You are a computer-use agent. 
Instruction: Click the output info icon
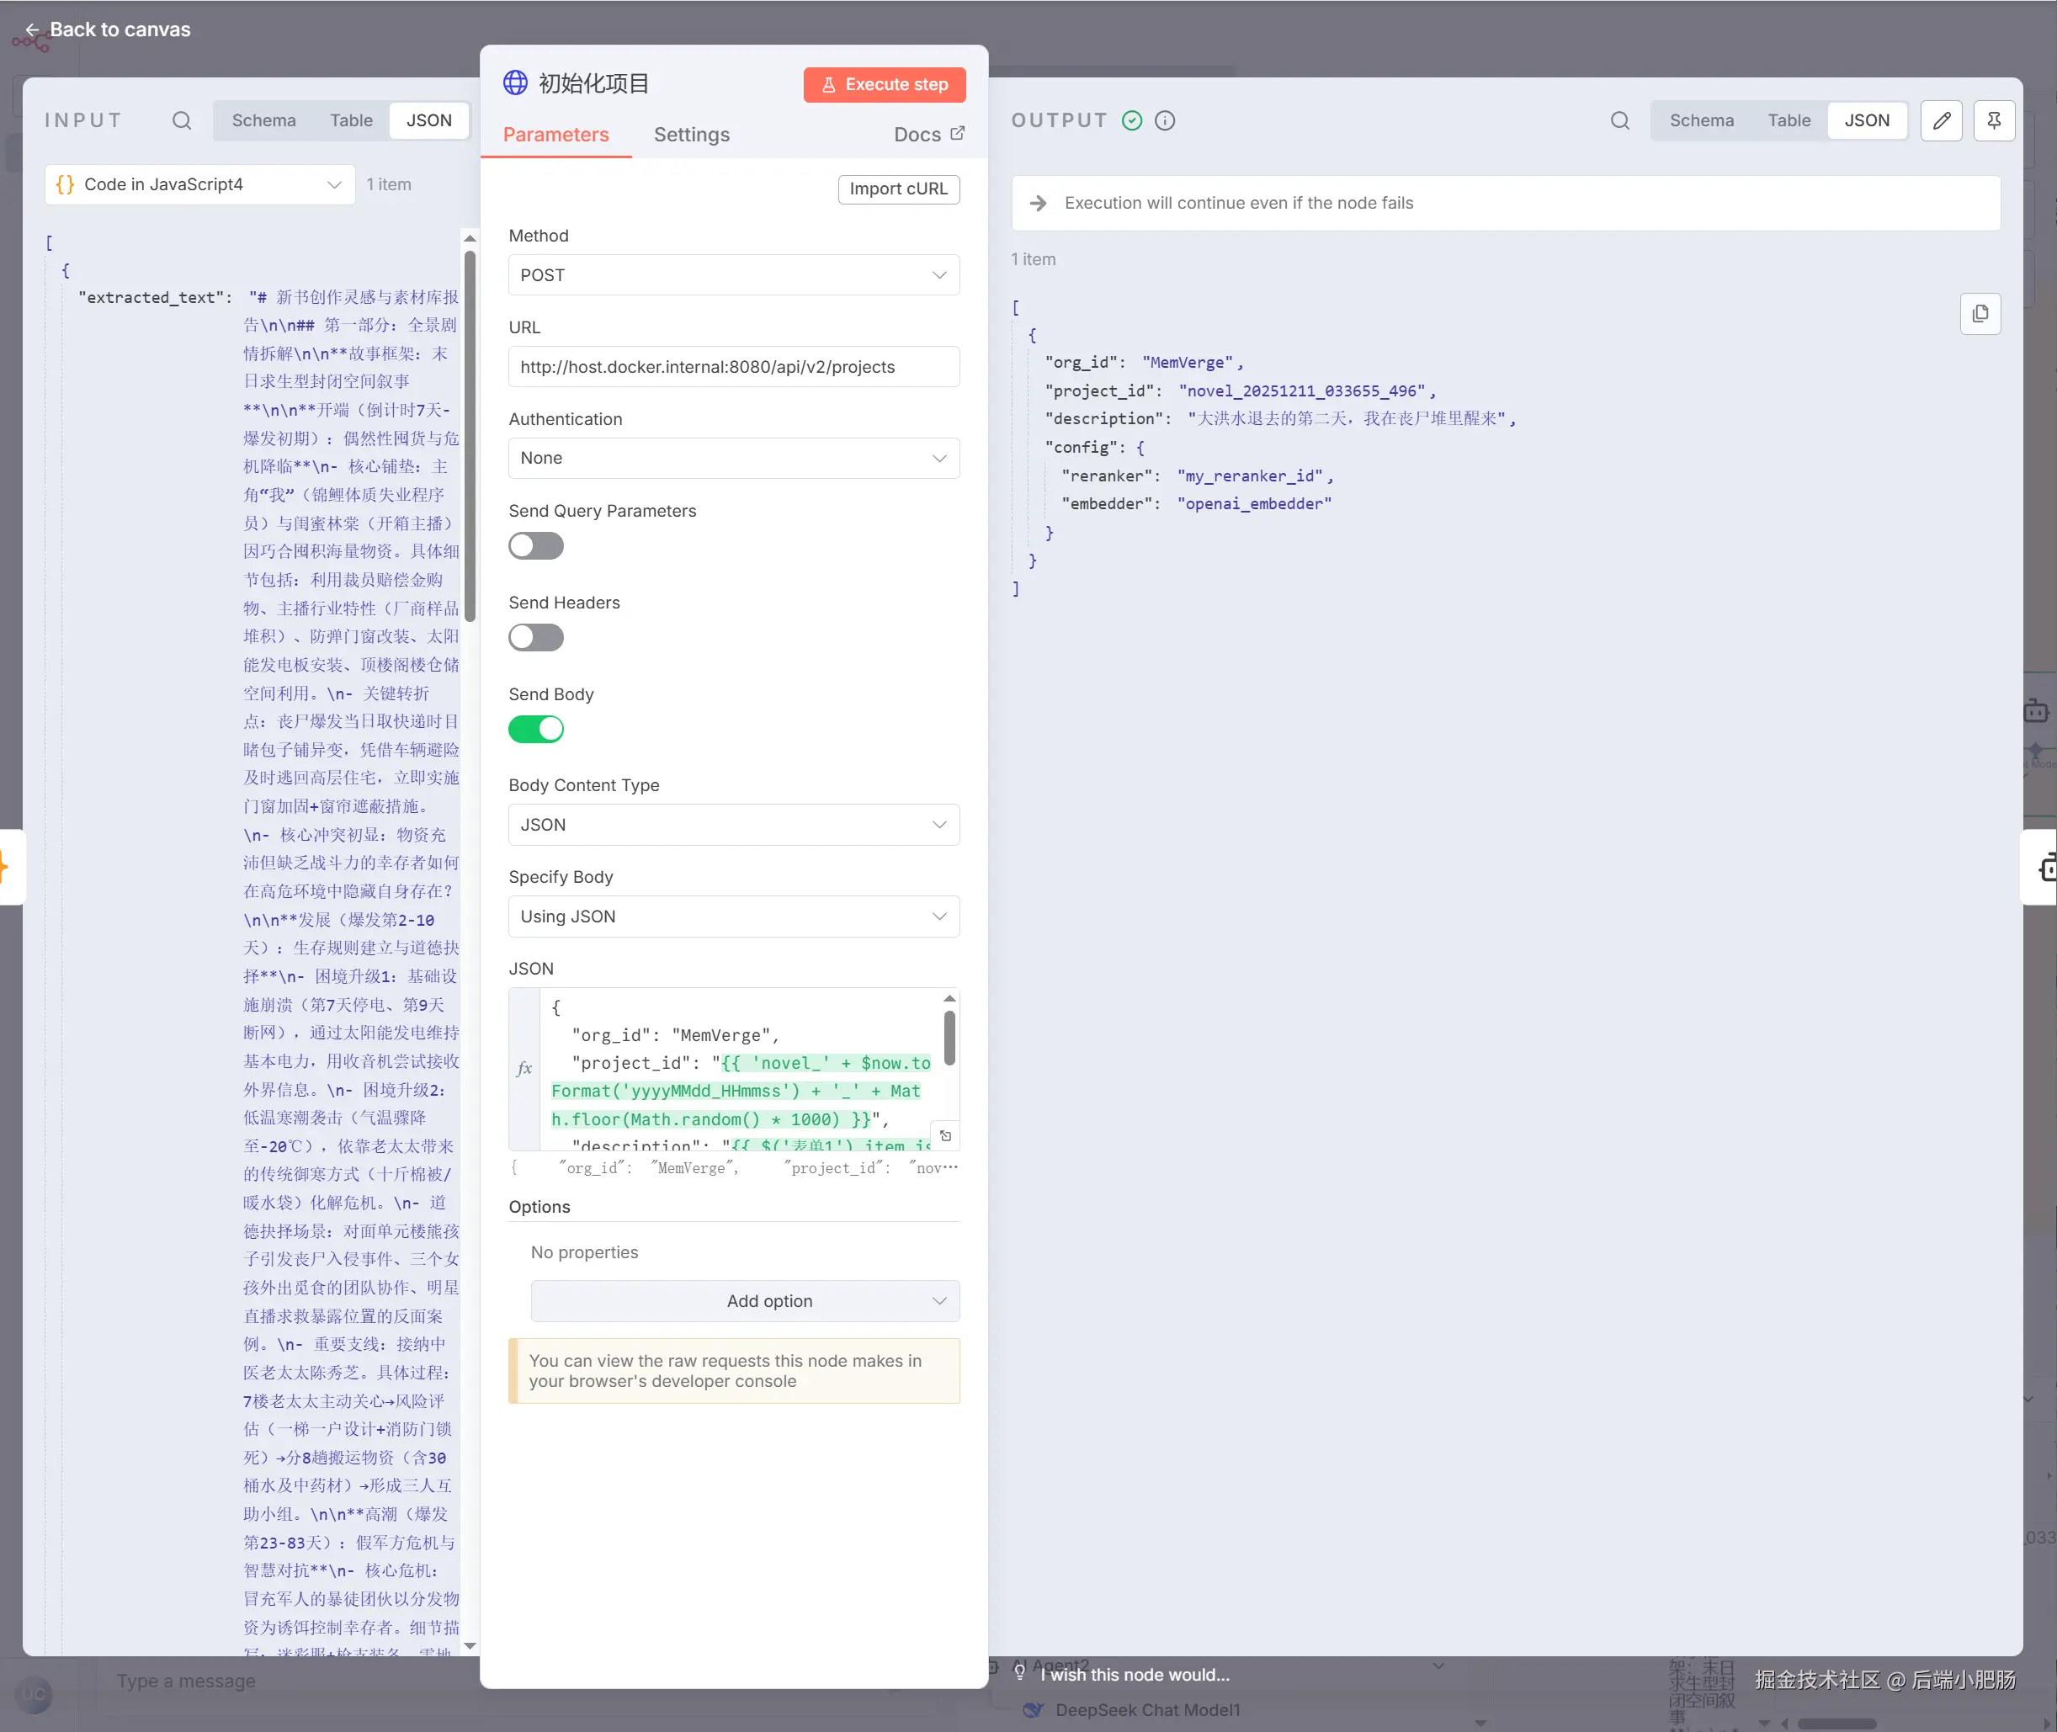(x=1165, y=121)
